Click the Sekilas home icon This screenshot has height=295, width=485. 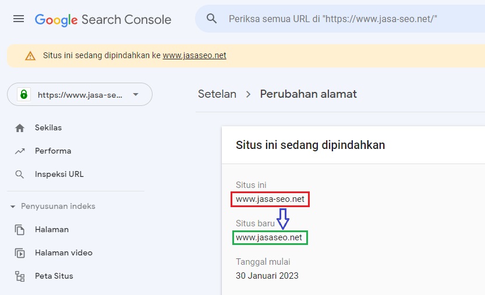pos(20,128)
